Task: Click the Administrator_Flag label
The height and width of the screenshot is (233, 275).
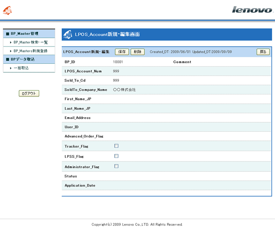Action: 82,167
